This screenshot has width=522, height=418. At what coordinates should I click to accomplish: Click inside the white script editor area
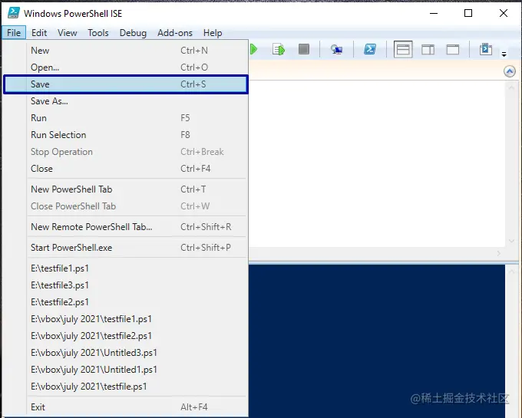pos(376,163)
